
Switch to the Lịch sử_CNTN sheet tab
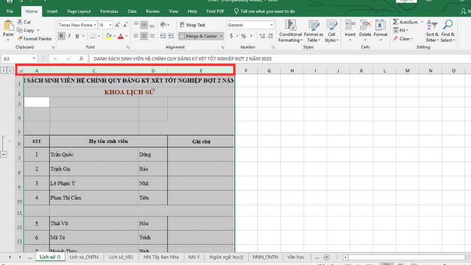[x=83, y=257]
